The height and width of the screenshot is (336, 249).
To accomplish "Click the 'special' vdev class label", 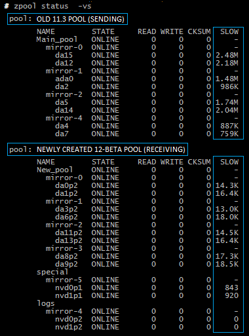I will tap(52, 272).
